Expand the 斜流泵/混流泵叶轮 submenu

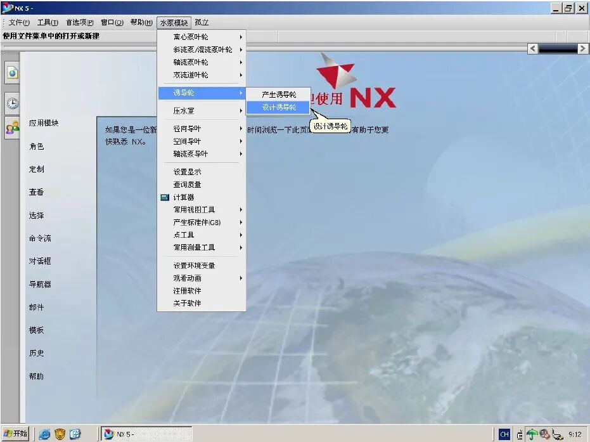pos(202,49)
